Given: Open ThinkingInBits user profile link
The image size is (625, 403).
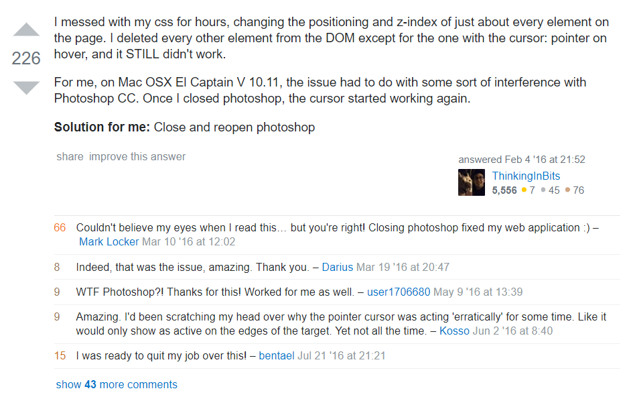Looking at the screenshot, I should tap(526, 176).
